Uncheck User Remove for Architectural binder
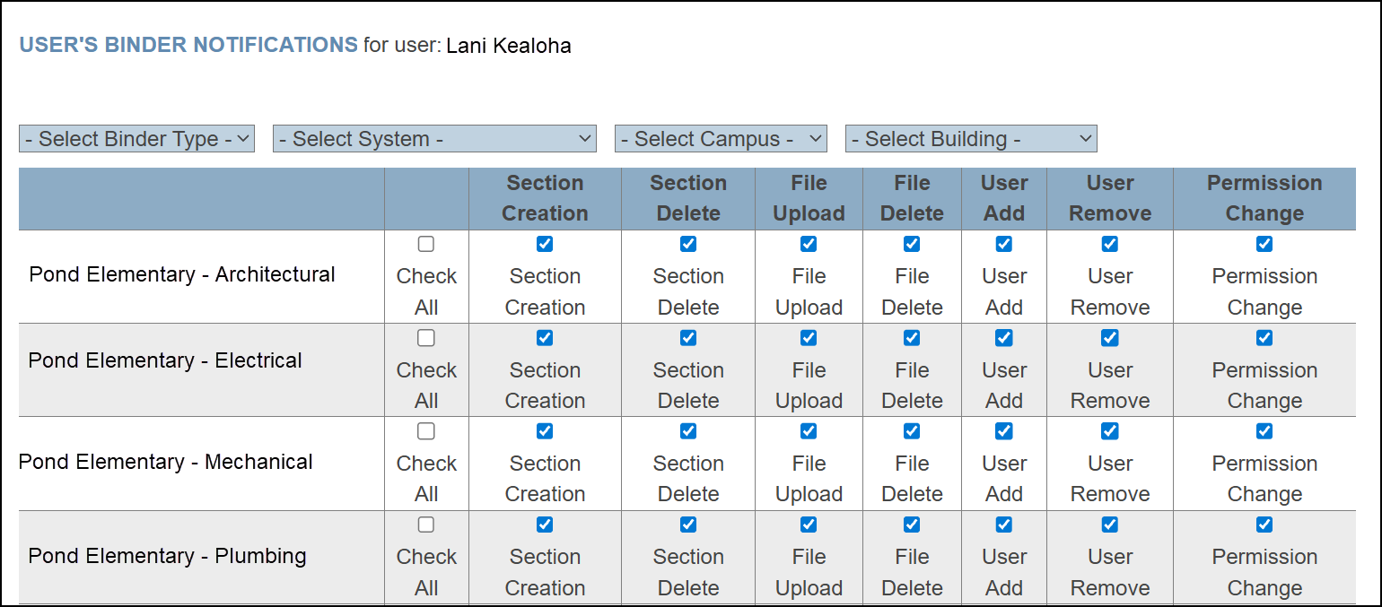Viewport: 1382px width, 607px height. pos(1110,244)
